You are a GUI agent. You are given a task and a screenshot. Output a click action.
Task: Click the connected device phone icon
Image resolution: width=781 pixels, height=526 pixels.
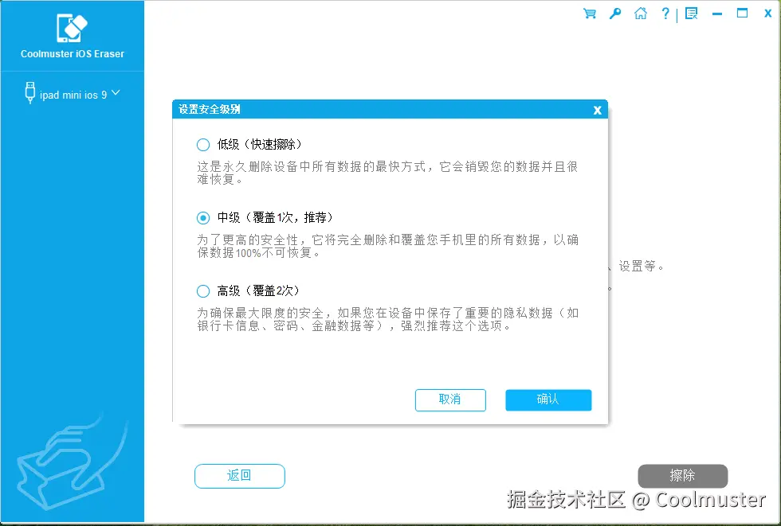point(29,92)
